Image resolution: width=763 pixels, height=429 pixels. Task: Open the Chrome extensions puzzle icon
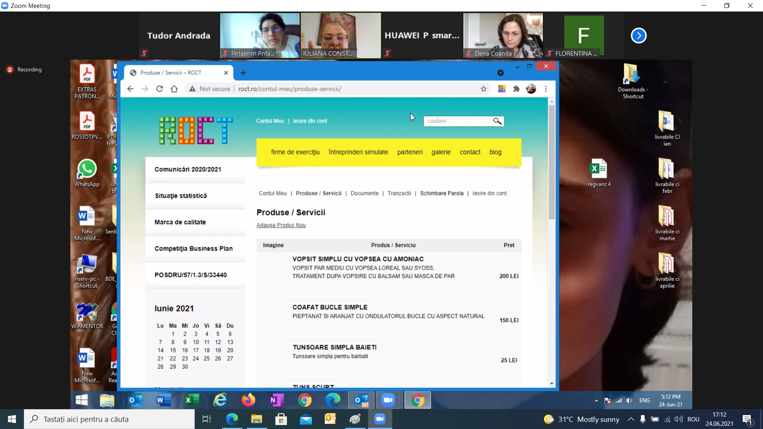516,89
